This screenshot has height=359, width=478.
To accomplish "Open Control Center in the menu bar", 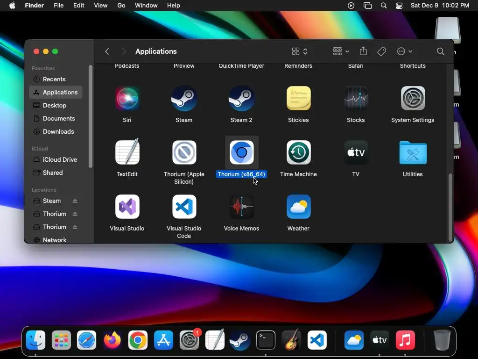I will 399,6.
